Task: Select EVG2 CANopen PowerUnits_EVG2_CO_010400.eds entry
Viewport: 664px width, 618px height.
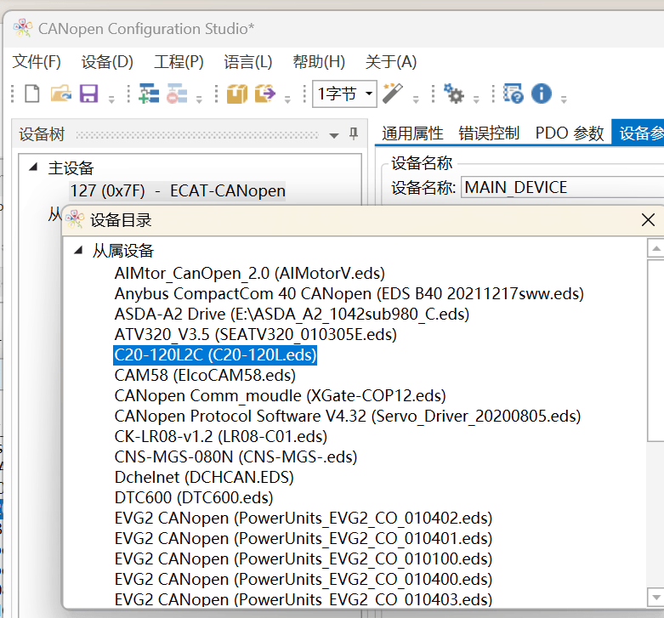Action: point(304,579)
